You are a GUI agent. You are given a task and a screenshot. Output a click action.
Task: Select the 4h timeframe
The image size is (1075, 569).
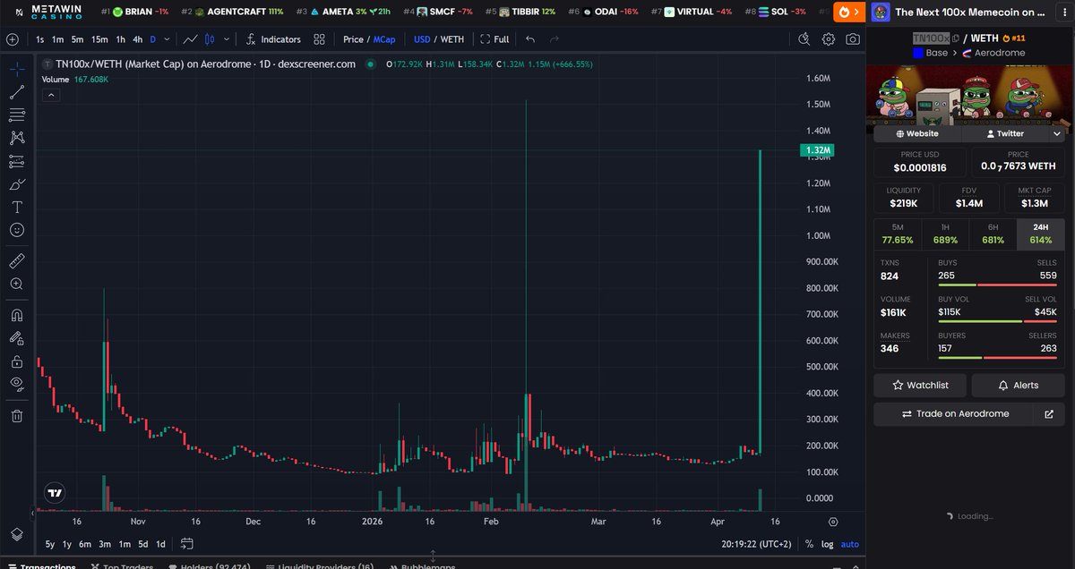click(x=137, y=39)
